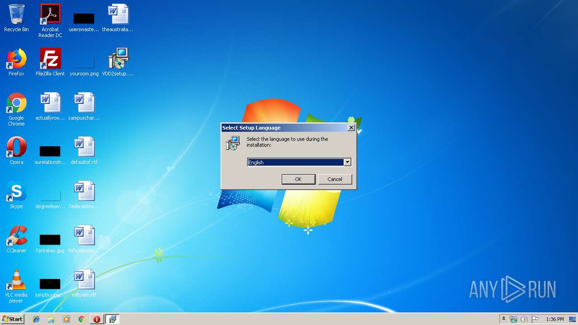Open Windows Media Player taskbar icon
The image size is (578, 325).
[x=66, y=319]
